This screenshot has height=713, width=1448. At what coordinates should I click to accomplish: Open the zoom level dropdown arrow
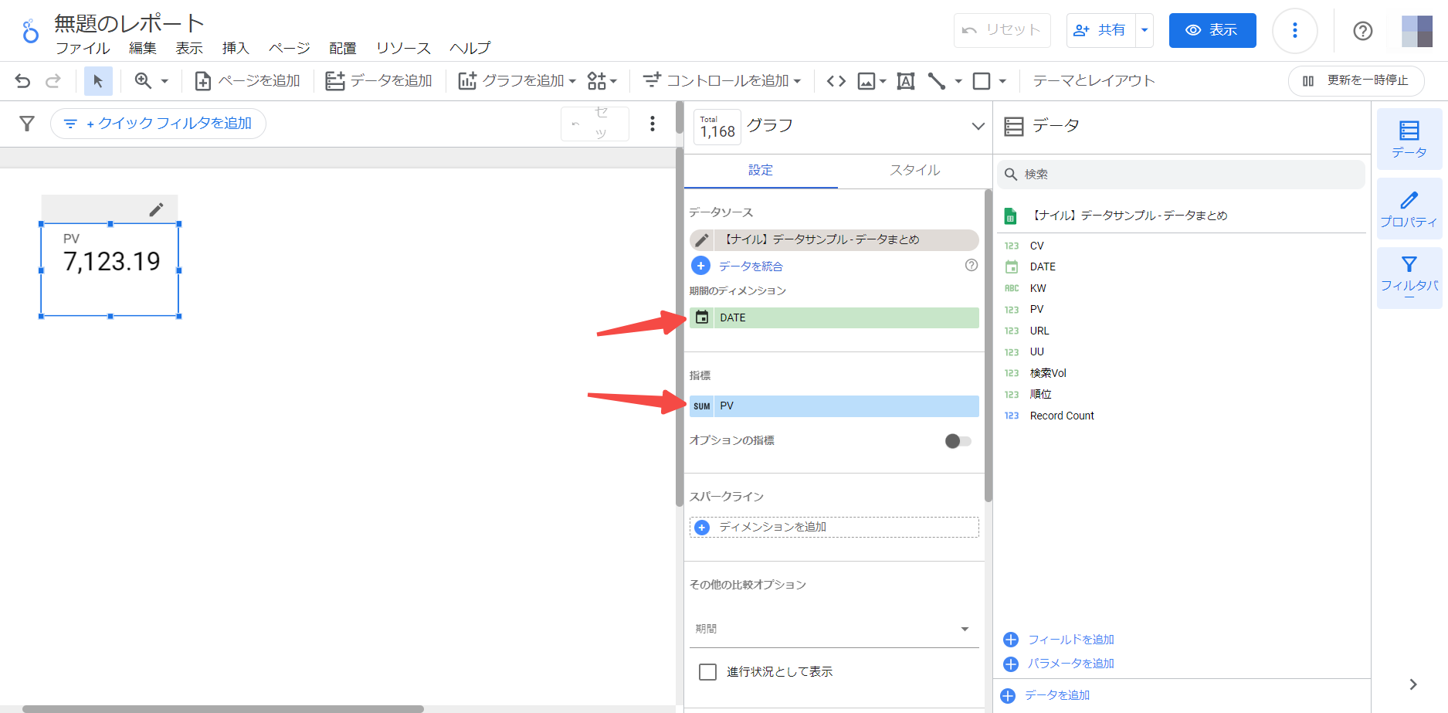tap(164, 80)
